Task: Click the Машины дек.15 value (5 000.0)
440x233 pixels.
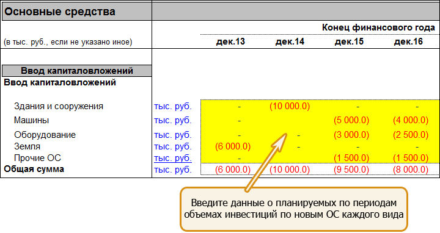Action: coord(351,120)
